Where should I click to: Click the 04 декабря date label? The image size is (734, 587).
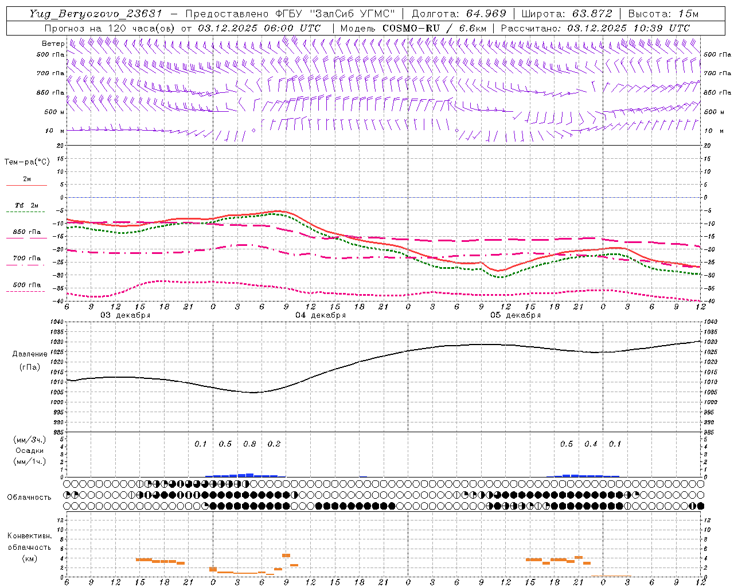[321, 315]
